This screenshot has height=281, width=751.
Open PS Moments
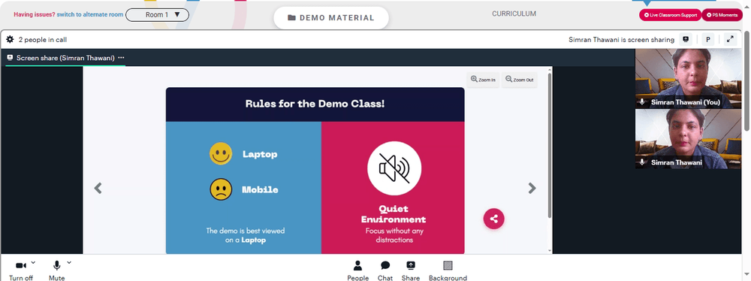722,15
